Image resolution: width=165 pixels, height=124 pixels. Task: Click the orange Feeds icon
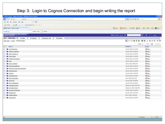(x=121, y=28)
